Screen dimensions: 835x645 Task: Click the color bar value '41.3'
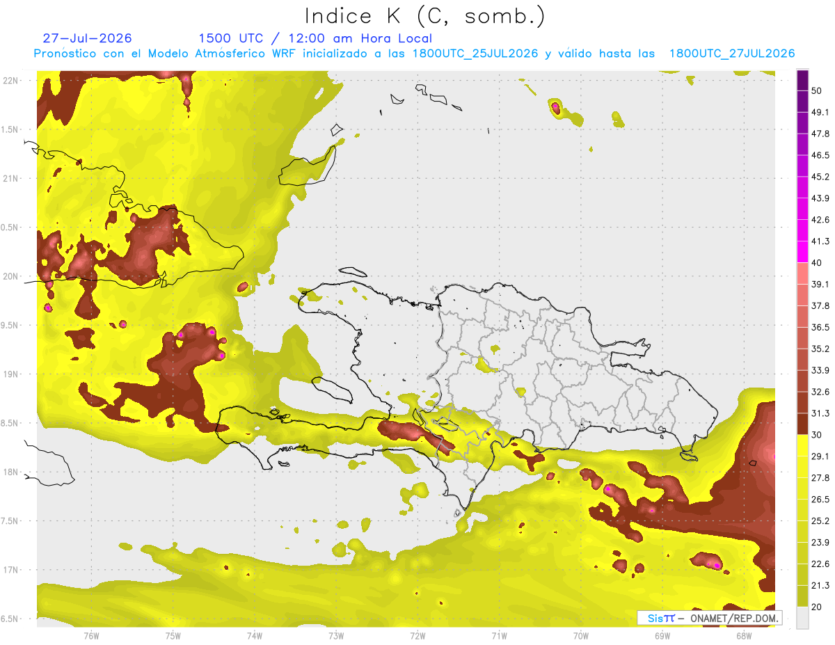pyautogui.click(x=820, y=241)
